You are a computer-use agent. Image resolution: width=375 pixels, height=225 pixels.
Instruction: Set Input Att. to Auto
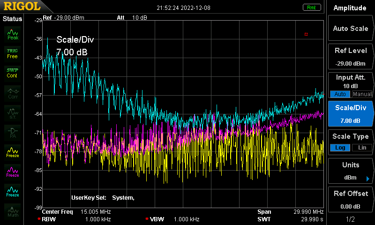(340, 94)
